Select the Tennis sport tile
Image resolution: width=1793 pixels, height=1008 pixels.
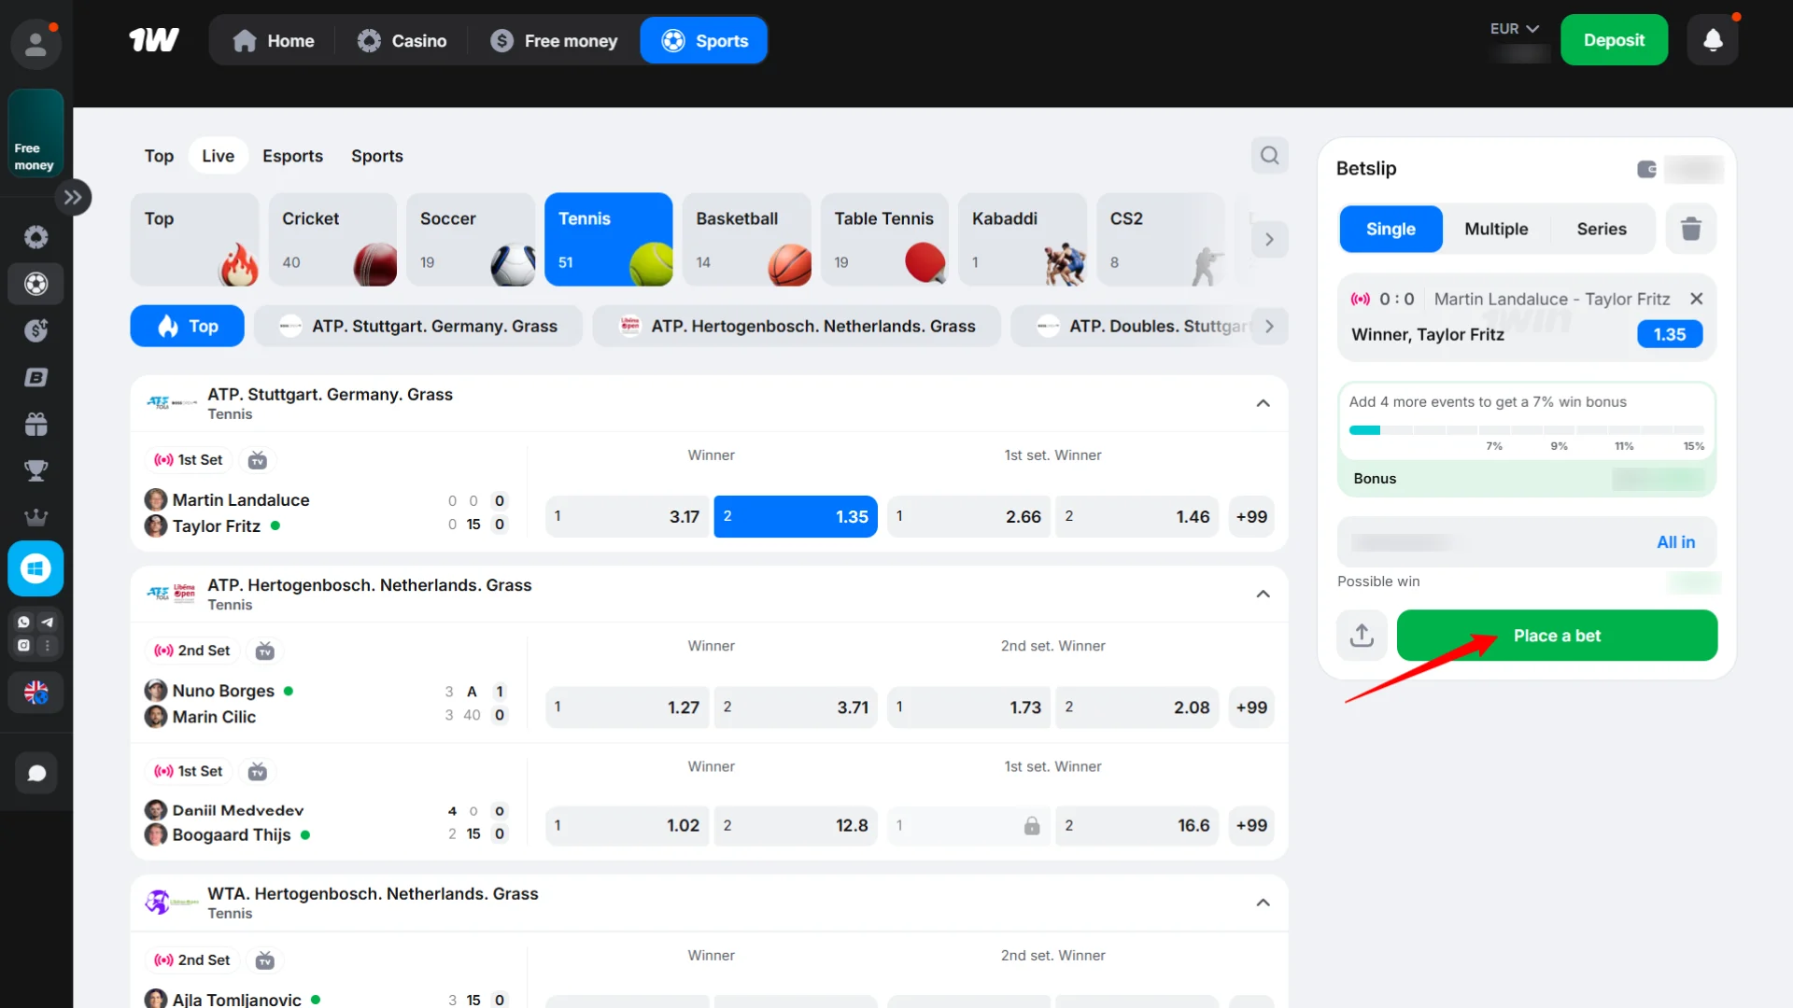click(609, 239)
